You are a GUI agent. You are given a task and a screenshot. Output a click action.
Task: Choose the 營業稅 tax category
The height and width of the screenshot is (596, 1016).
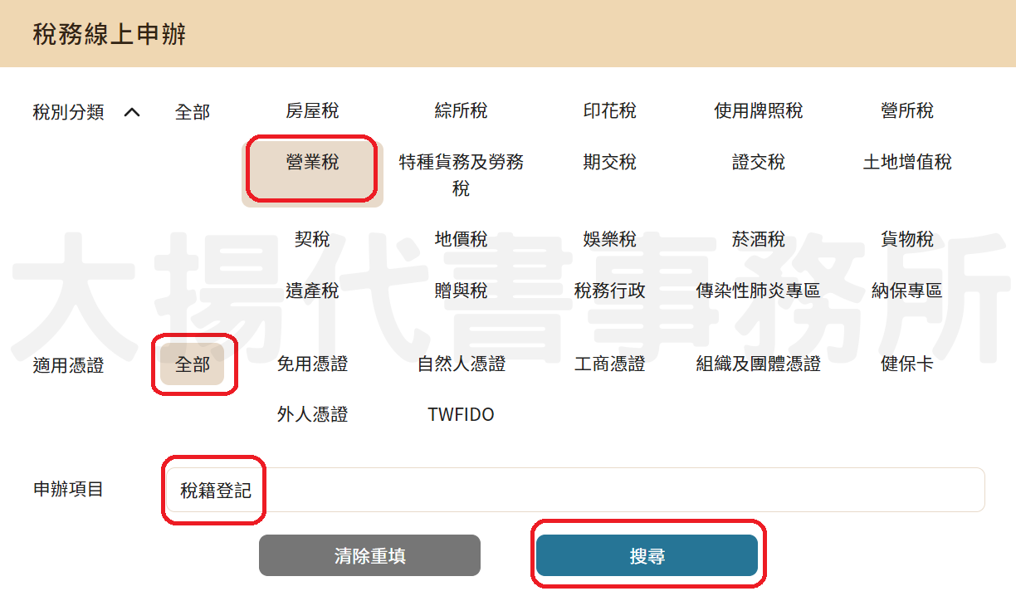point(312,163)
